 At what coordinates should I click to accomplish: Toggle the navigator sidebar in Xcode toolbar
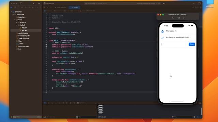click(x=21, y=3)
